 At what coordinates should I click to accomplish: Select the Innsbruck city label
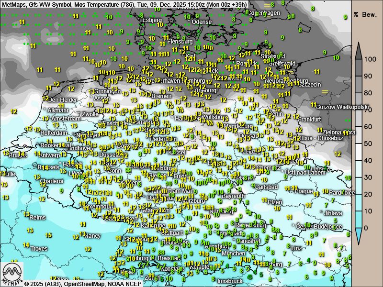230,281
